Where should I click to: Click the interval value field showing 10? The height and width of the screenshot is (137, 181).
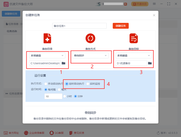pyautogui.click(x=53, y=96)
